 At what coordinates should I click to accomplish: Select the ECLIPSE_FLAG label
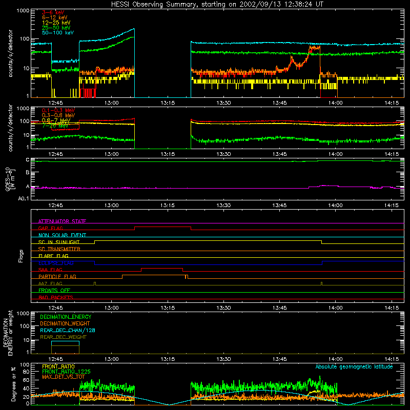tap(56, 263)
